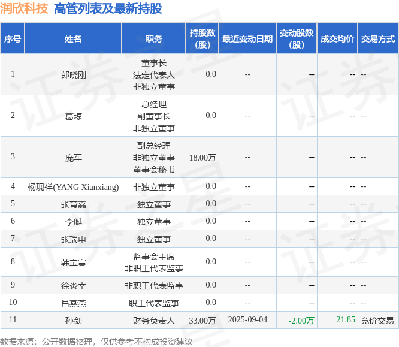
Task: Click the 21.85 average price value
Action: click(x=345, y=319)
